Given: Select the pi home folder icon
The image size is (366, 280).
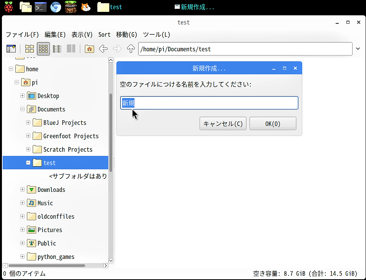Looking at the screenshot, I should pos(26,82).
